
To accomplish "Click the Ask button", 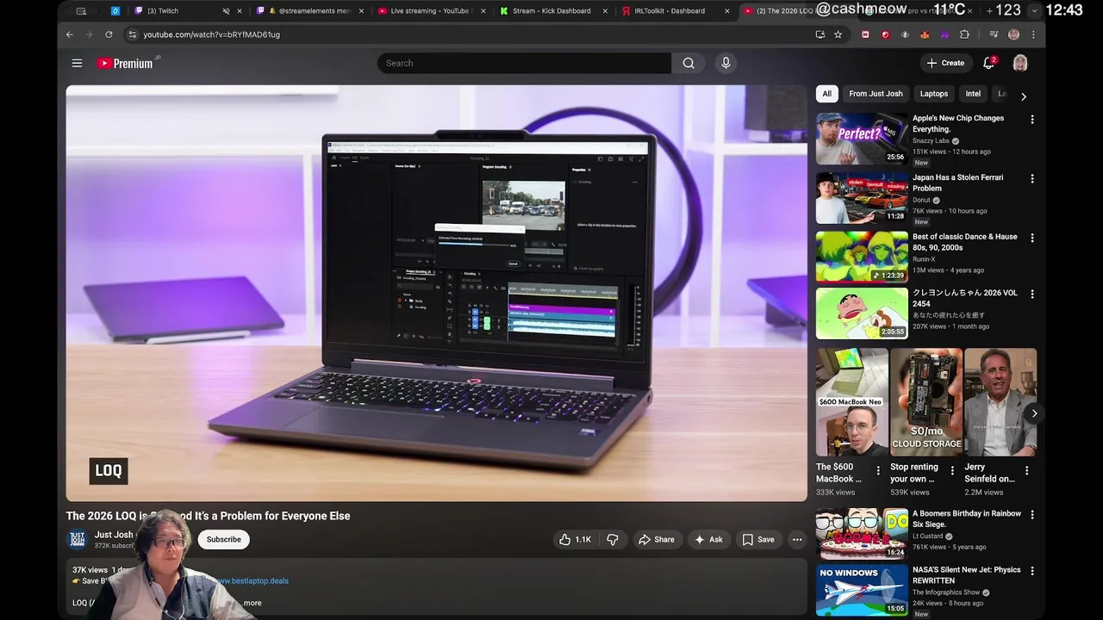I will coord(708,540).
